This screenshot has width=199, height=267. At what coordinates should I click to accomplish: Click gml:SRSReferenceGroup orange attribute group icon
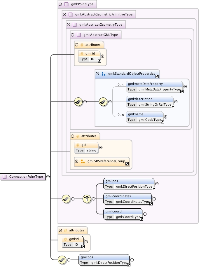pyautogui.click(x=83, y=161)
